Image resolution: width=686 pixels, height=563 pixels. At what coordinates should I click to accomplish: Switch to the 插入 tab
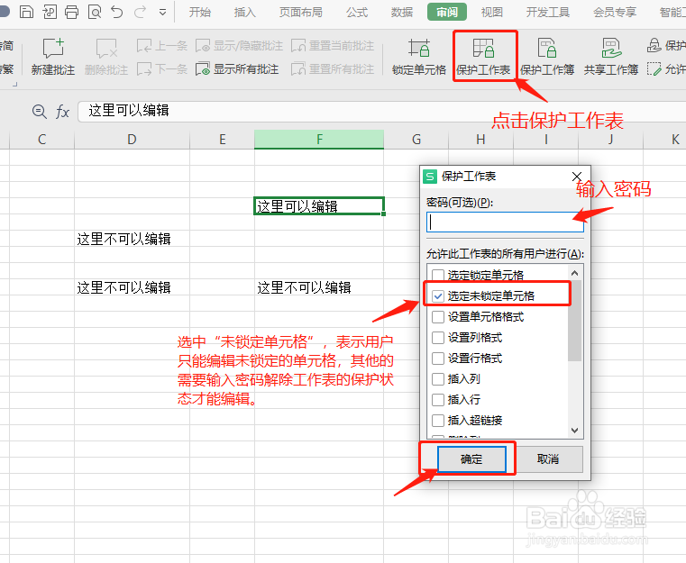click(x=244, y=13)
